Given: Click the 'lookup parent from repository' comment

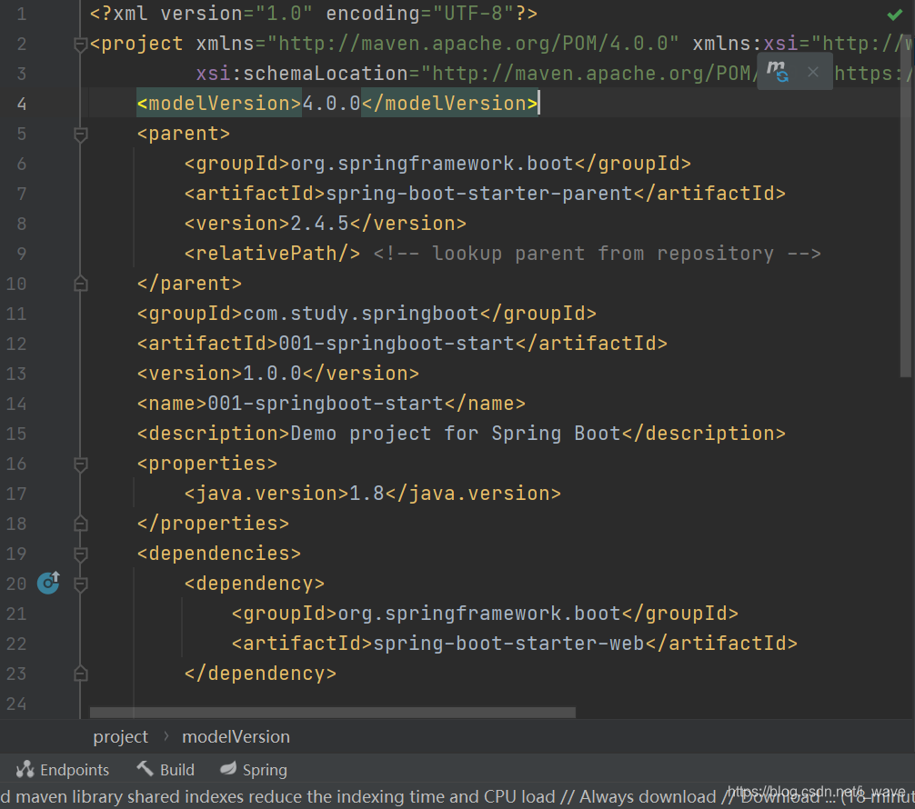Looking at the screenshot, I should [597, 254].
